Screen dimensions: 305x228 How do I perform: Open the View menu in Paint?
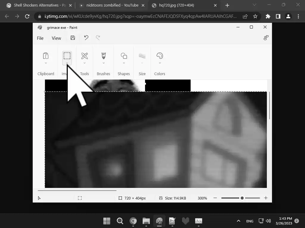coord(56,38)
